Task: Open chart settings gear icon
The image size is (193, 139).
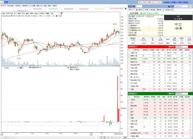Action: coord(62,13)
